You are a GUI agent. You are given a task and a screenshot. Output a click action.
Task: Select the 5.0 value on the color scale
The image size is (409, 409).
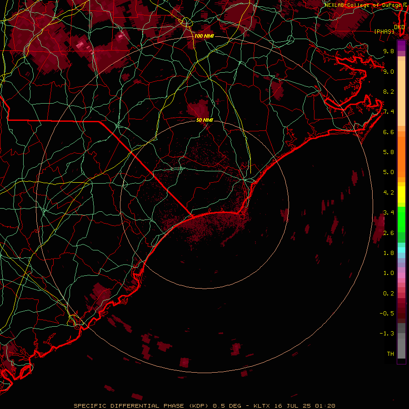(x=389, y=172)
